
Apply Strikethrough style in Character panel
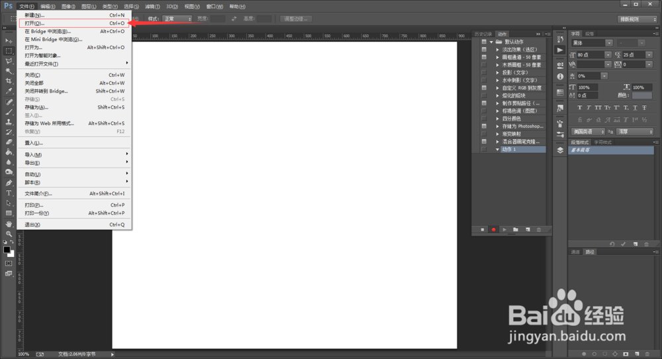[644, 108]
